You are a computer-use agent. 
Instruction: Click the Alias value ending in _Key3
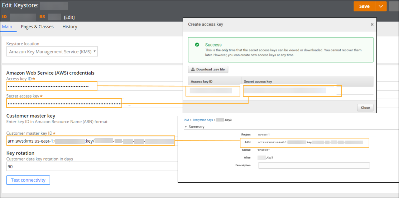(266, 158)
